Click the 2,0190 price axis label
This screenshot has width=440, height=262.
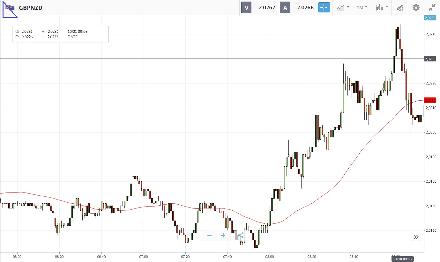431,157
